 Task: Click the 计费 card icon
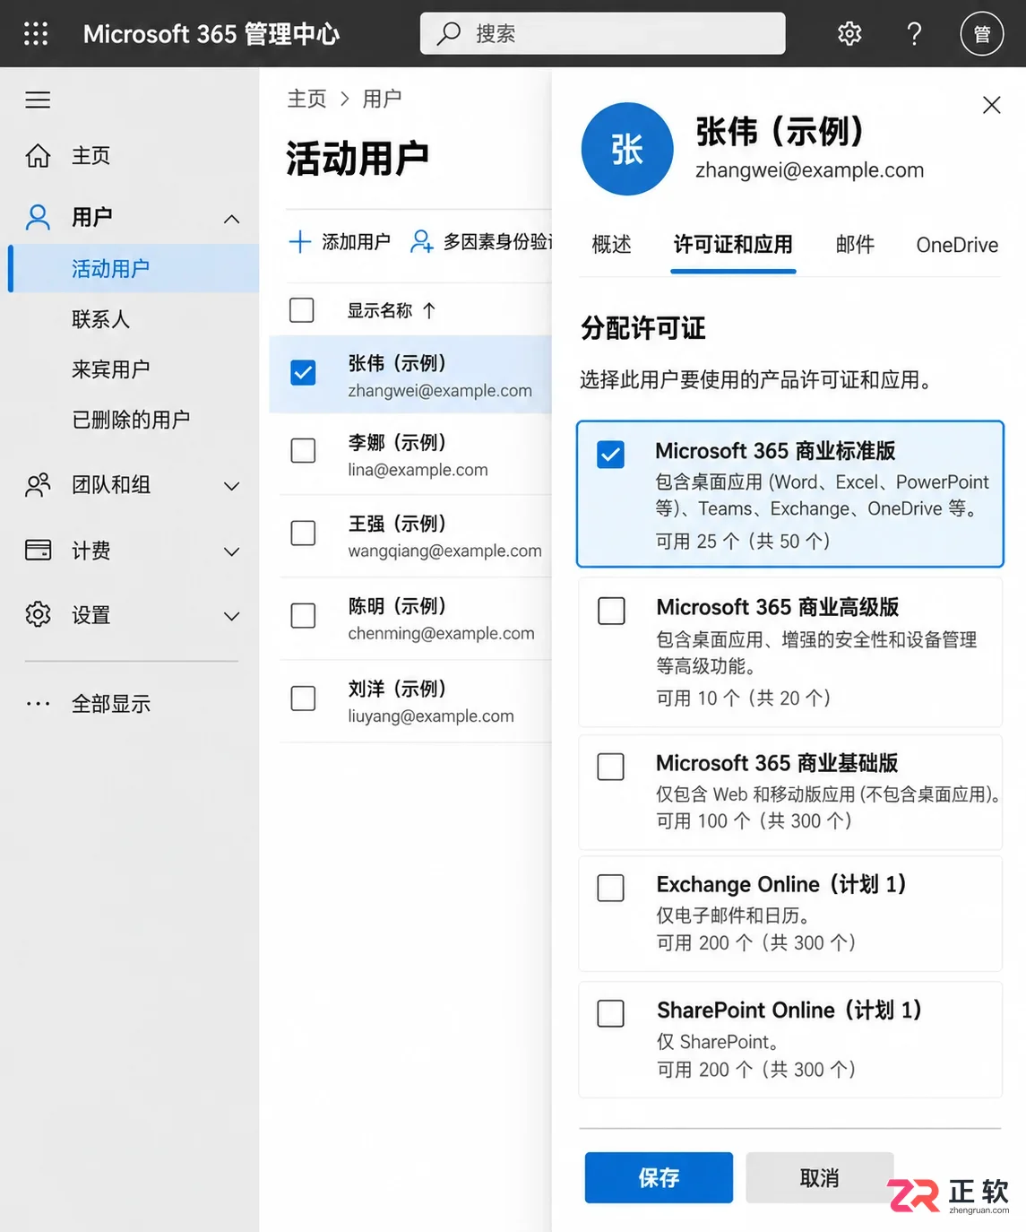tap(38, 550)
